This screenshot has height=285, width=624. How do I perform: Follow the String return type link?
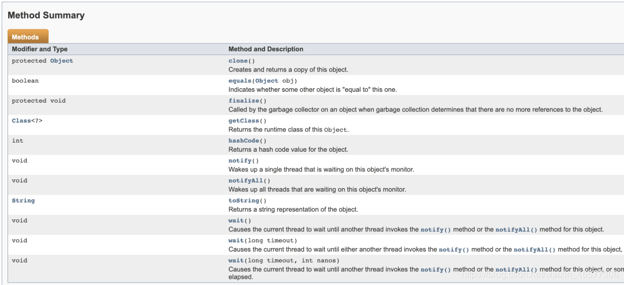click(23, 200)
